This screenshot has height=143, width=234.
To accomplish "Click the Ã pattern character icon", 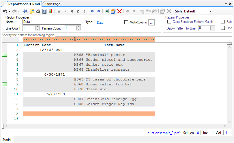I will 59,11.
